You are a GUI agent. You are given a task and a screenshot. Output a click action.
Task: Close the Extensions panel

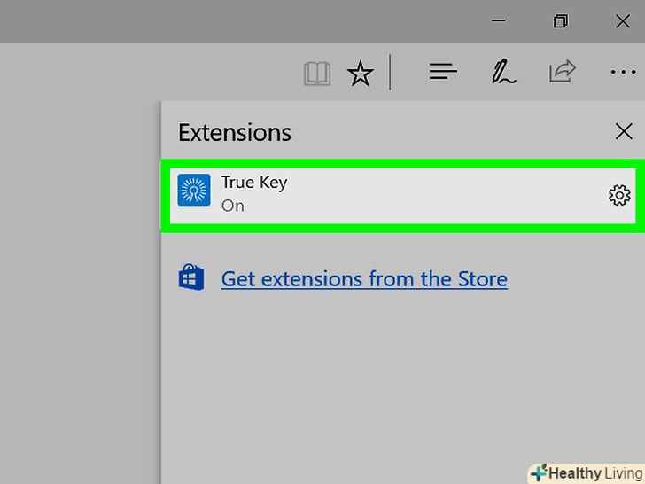pos(624,131)
